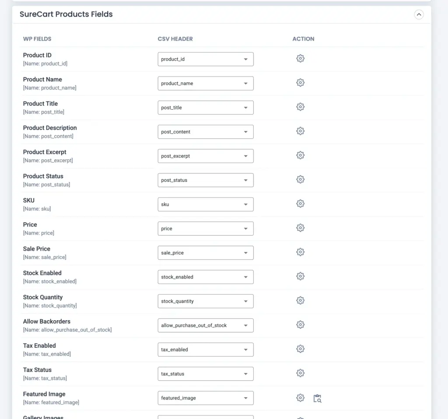The width and height of the screenshot is (448, 419).
Task: Open settings gear for SKU field
Action: 300,203
